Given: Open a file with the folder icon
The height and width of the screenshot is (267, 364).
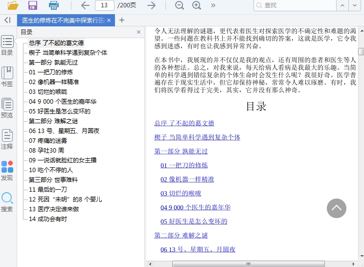Looking at the screenshot, I should (13, 5).
